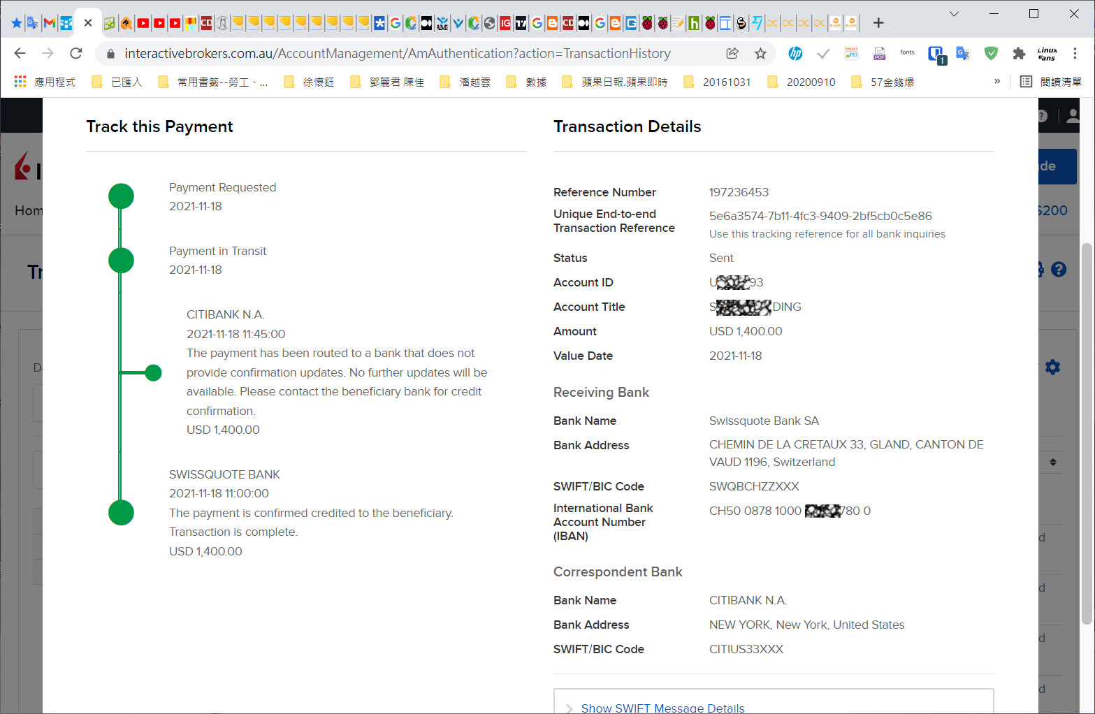
Task: Click the Swissquote Bank SA bank name
Action: click(764, 421)
